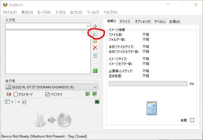Uncheck the ベリファイ checkbox

click(x=47, y=94)
